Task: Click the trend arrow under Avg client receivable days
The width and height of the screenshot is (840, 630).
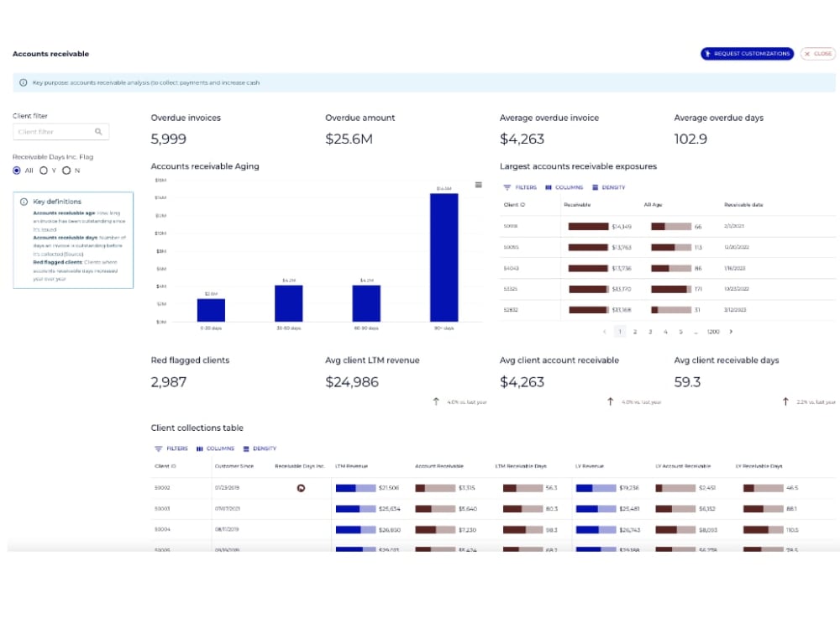Action: (x=785, y=401)
